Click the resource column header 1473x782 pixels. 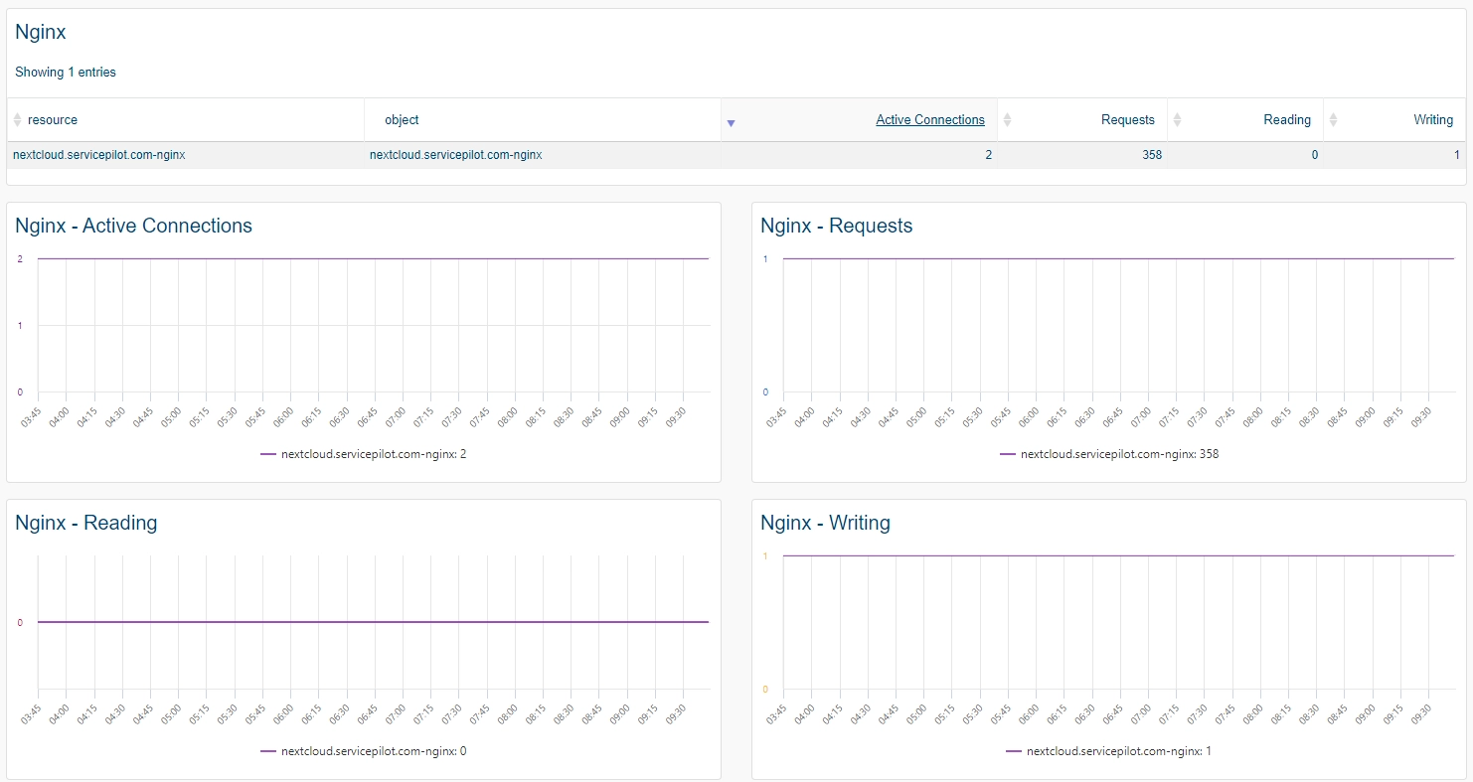53,120
